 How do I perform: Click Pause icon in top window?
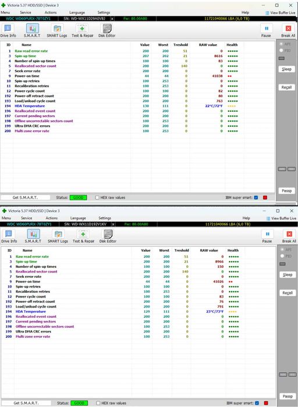266,29
